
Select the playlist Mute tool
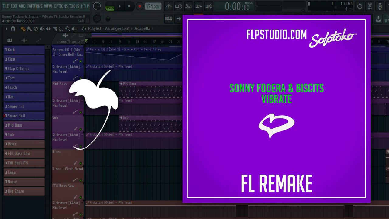click(x=42, y=29)
